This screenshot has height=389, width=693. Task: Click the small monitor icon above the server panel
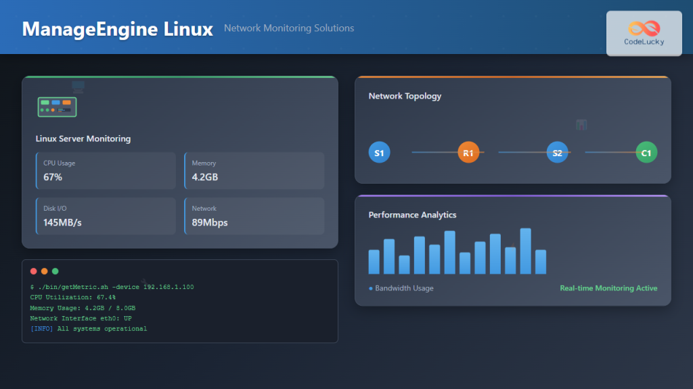78,88
